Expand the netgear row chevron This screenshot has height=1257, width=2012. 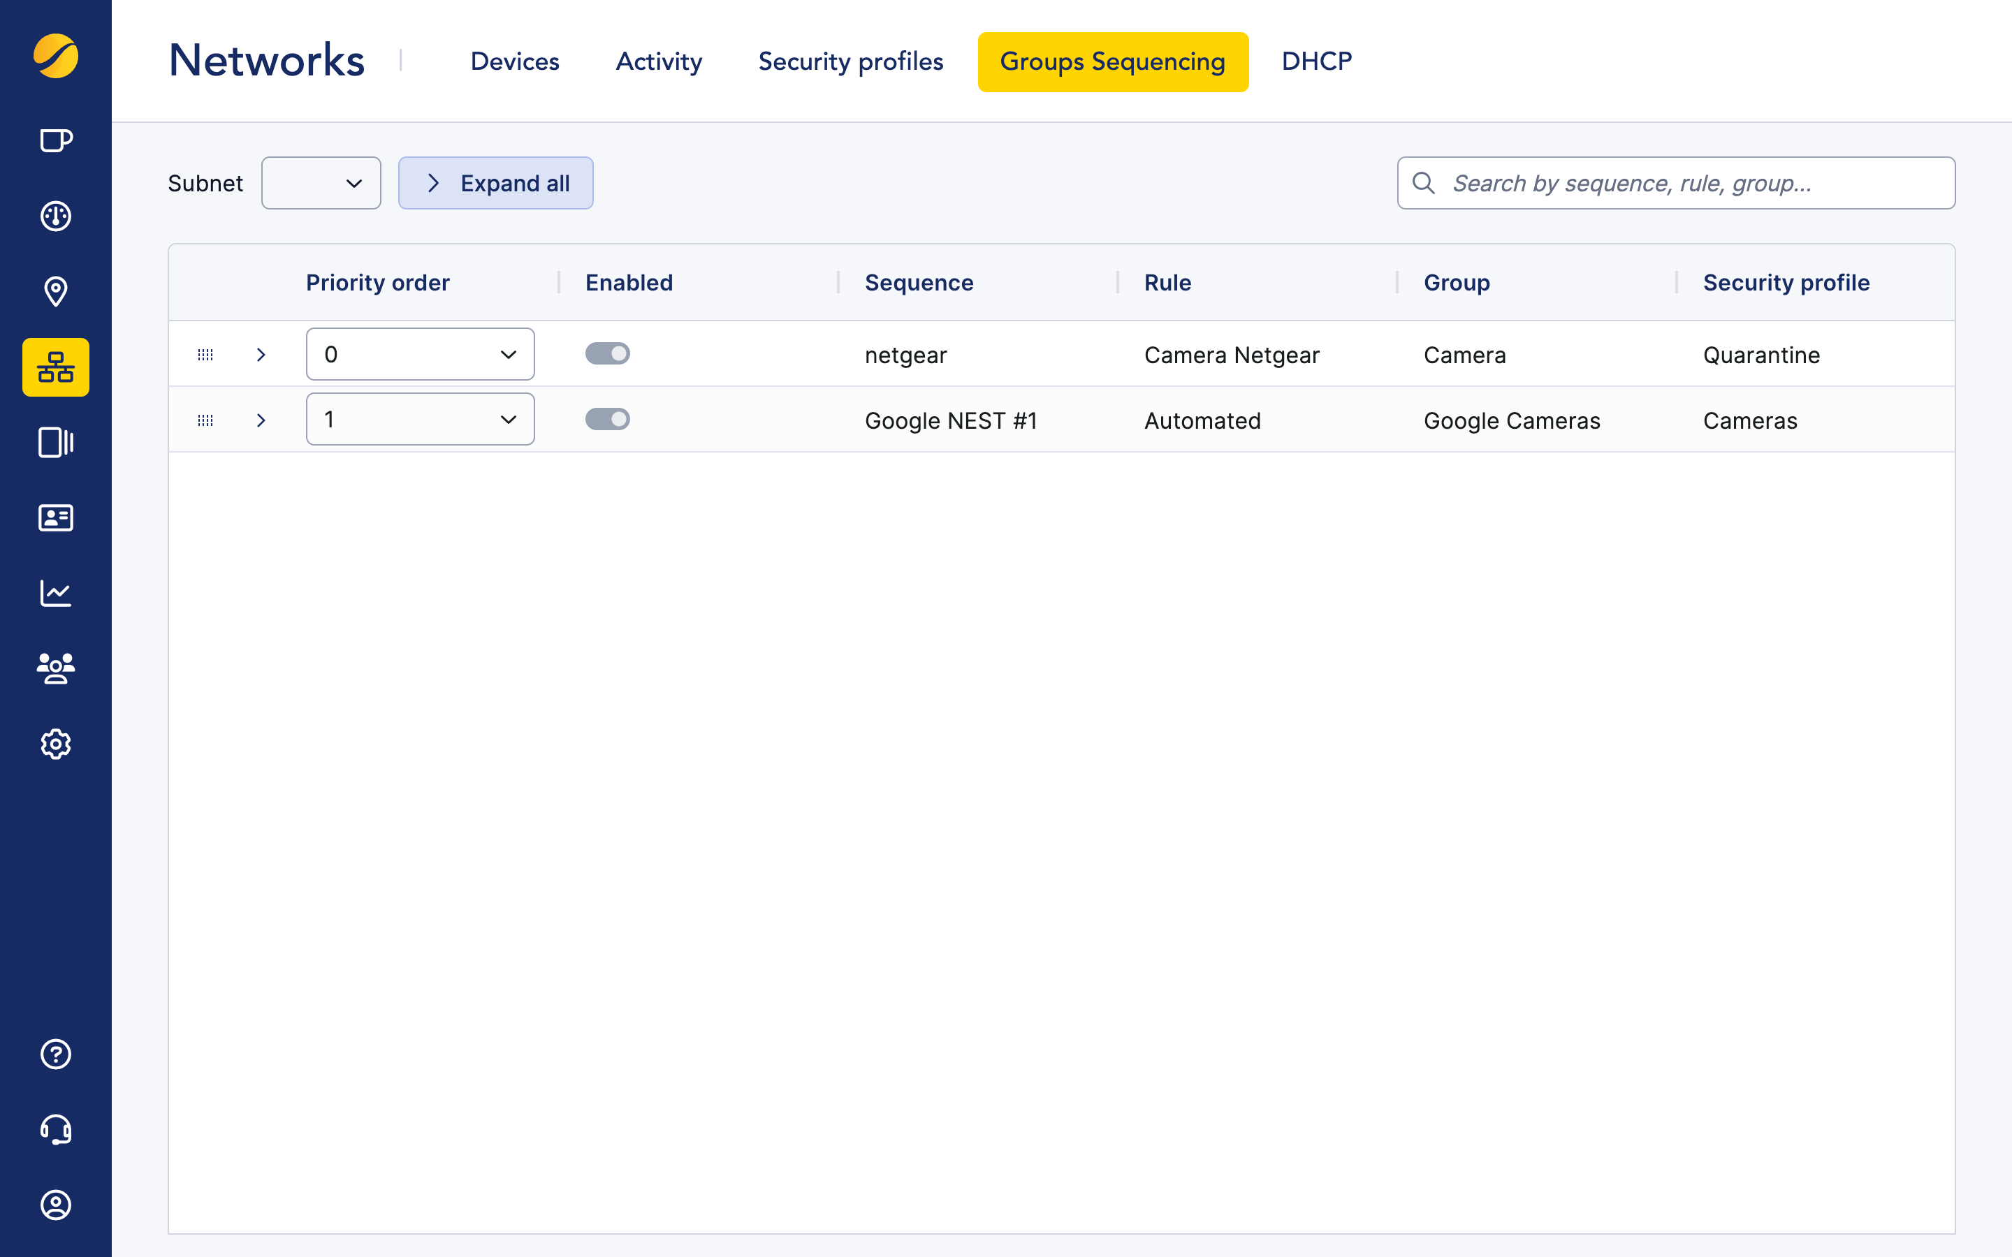[261, 355]
